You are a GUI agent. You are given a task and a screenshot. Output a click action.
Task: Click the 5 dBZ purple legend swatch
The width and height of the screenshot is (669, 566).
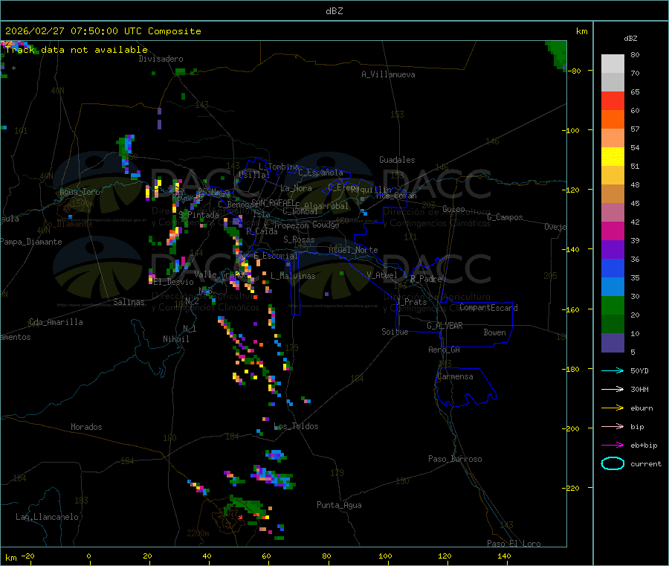[613, 343]
